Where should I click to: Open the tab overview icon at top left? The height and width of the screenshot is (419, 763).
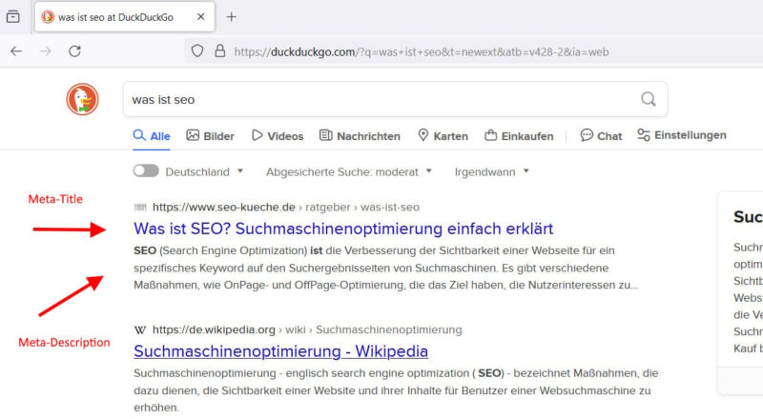click(13, 16)
